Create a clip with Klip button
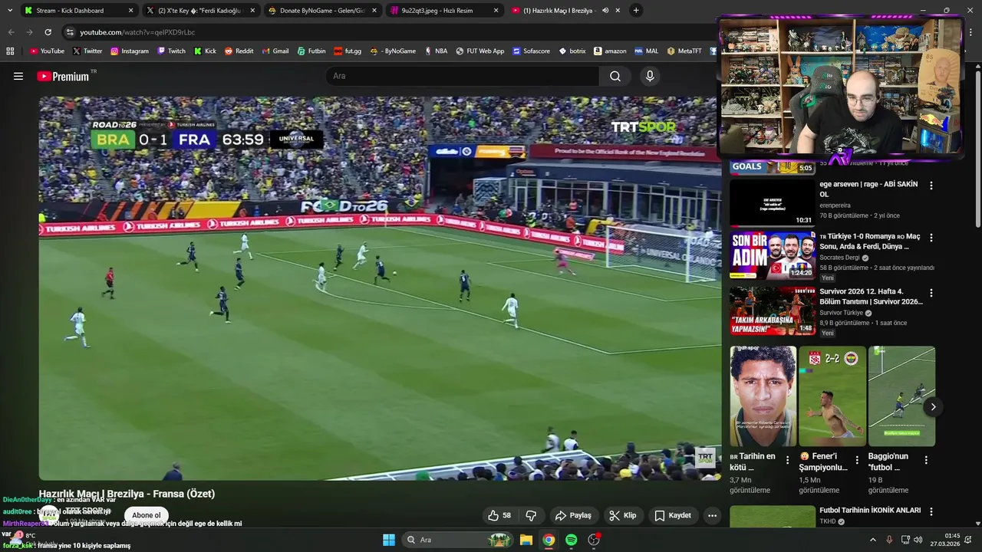Viewport: 982px width, 552px height. [x=623, y=515]
